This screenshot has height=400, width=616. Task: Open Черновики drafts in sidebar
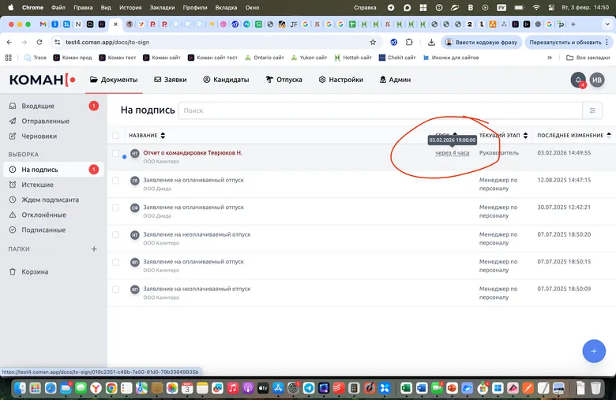(39, 136)
